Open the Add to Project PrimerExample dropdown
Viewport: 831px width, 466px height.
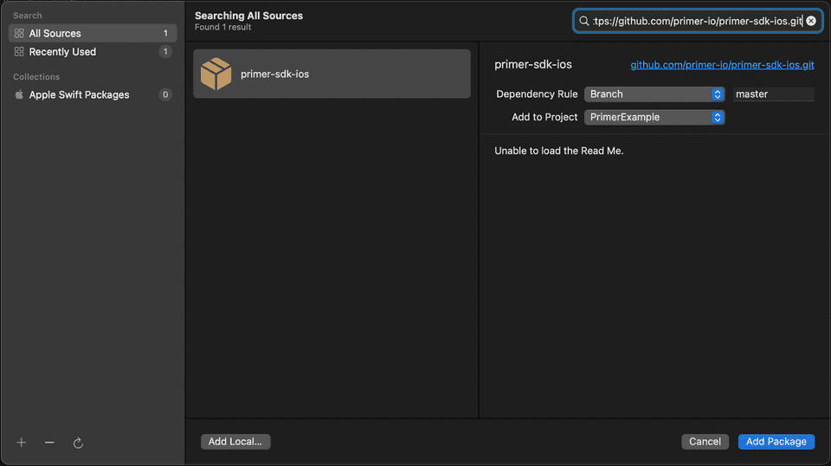(654, 117)
